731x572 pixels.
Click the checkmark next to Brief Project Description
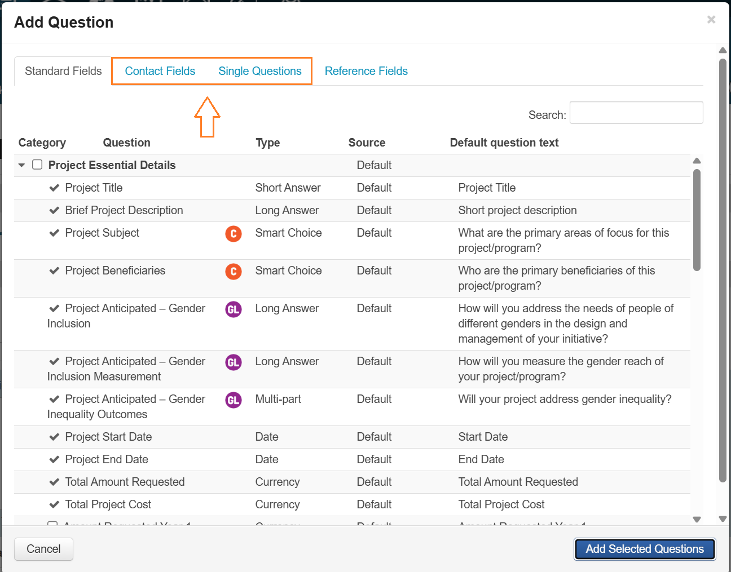click(x=54, y=210)
